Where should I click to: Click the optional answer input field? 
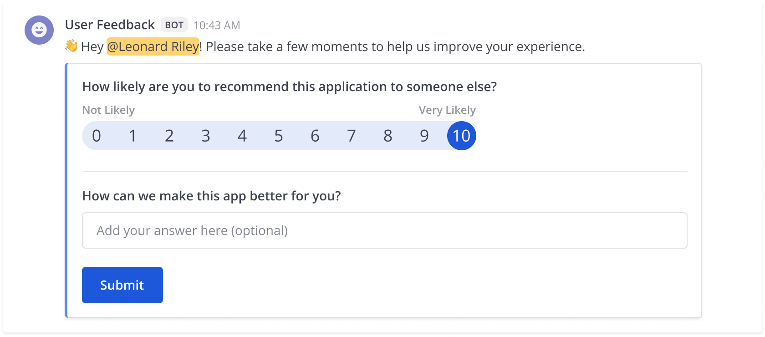(x=384, y=230)
